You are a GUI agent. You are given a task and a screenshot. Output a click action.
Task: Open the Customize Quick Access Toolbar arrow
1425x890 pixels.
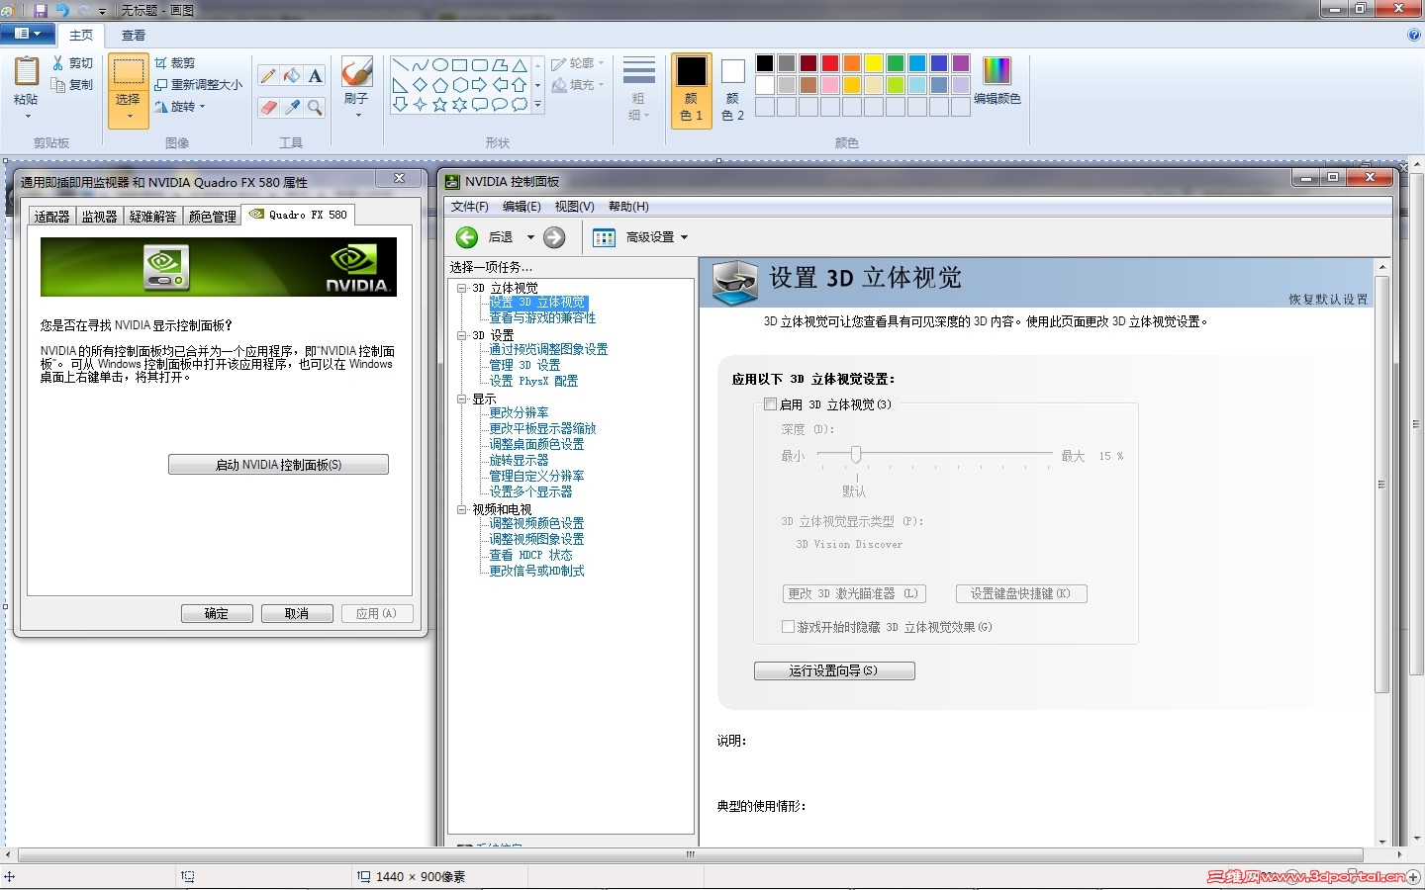click(102, 11)
